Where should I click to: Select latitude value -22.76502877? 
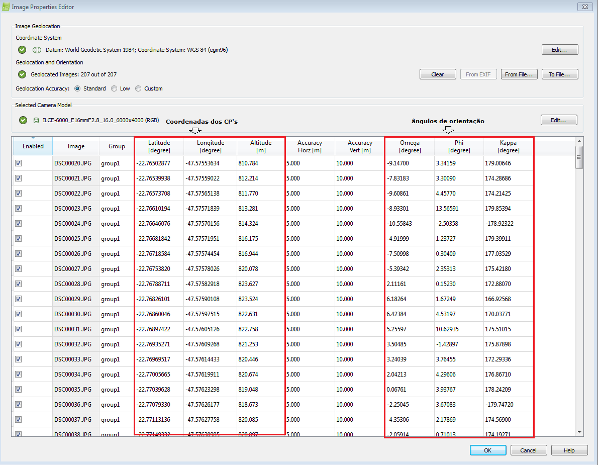click(x=159, y=163)
